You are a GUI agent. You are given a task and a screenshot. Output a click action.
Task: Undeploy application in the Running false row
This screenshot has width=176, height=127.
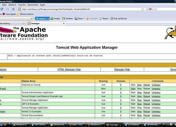point(156,89)
